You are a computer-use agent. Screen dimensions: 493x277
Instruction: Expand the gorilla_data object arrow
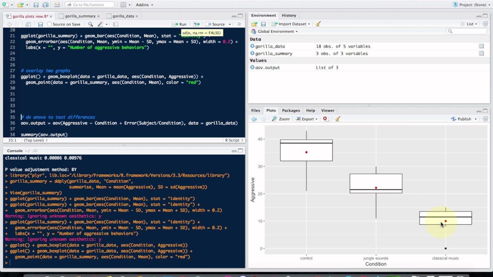252,46
